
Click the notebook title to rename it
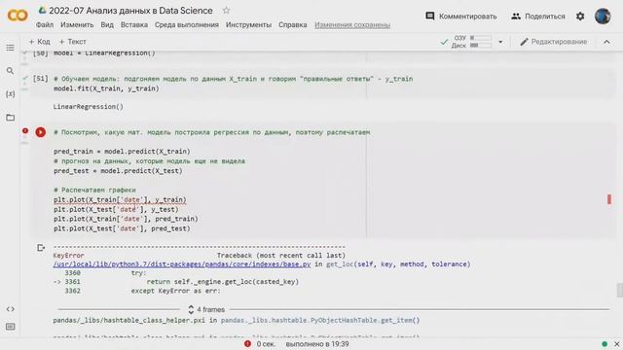click(x=130, y=11)
